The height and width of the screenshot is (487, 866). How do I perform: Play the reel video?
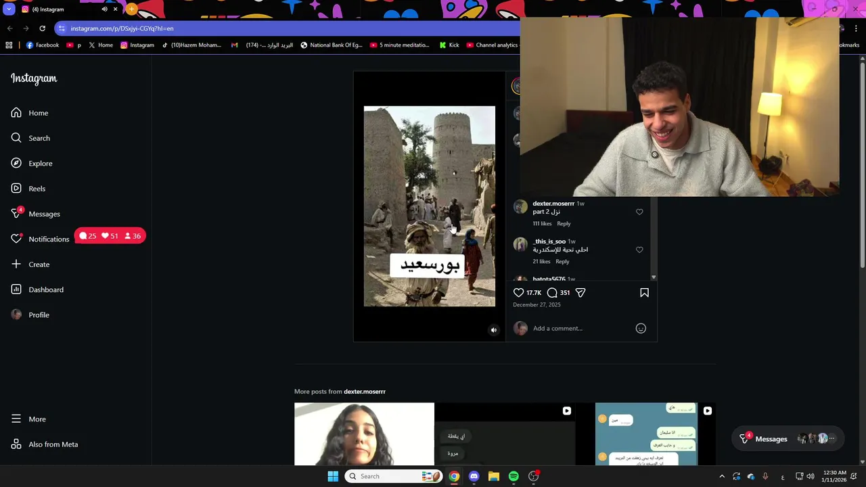[x=429, y=206]
